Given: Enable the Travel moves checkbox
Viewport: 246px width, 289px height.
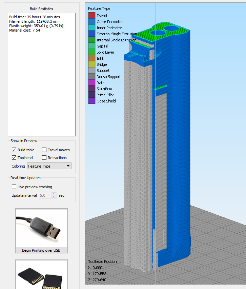Looking at the screenshot, I should click(x=44, y=150).
